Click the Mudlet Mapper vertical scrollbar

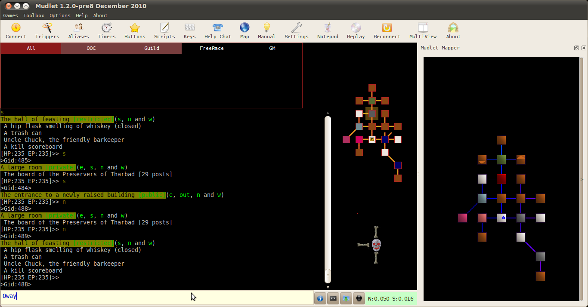(582, 179)
